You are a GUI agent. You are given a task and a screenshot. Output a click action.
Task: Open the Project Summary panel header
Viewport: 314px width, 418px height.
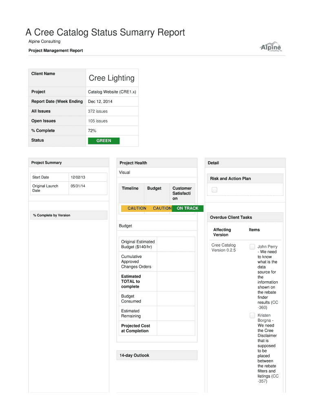point(69,162)
